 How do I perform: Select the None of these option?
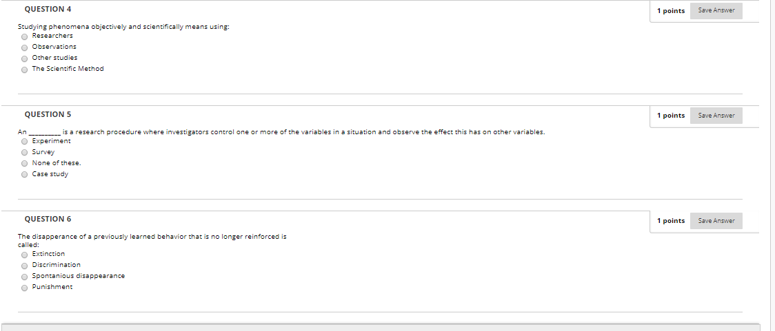point(24,163)
